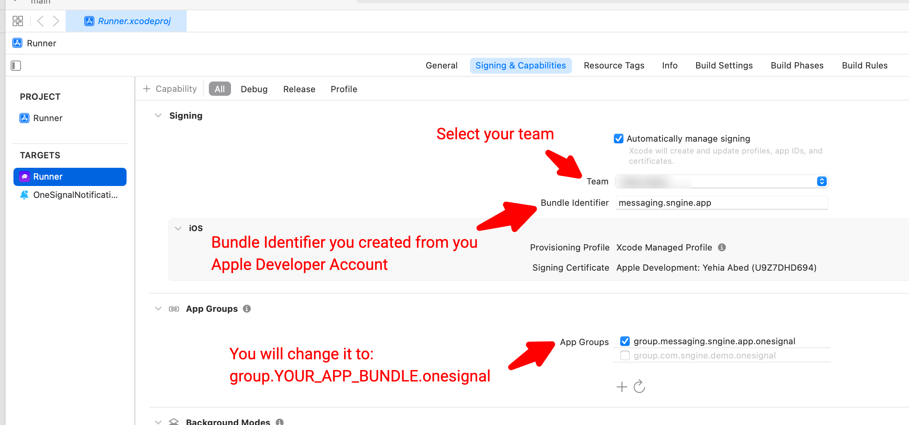Click the Background Modes info icon
This screenshot has height=425, width=909.
tap(280, 422)
